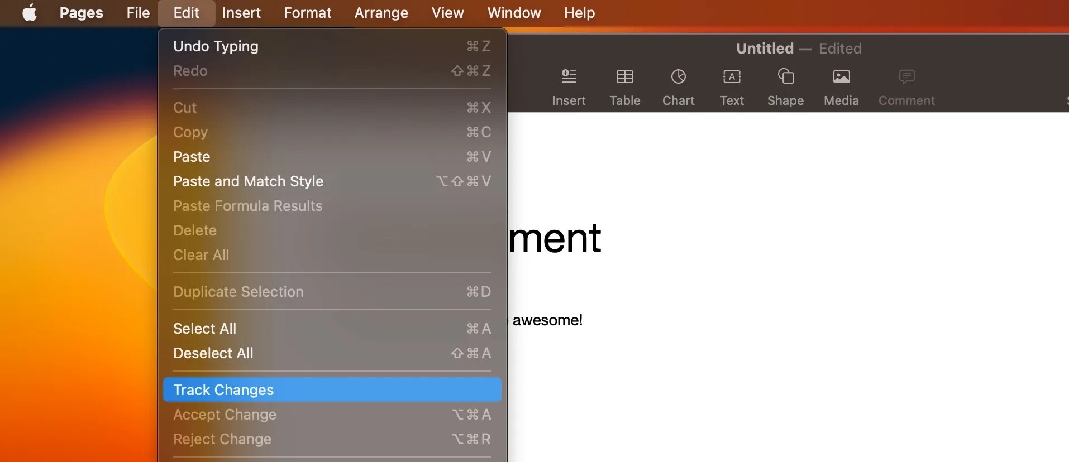Click the large 'ment' heading text
This screenshot has width=1069, height=462.
[x=555, y=238]
